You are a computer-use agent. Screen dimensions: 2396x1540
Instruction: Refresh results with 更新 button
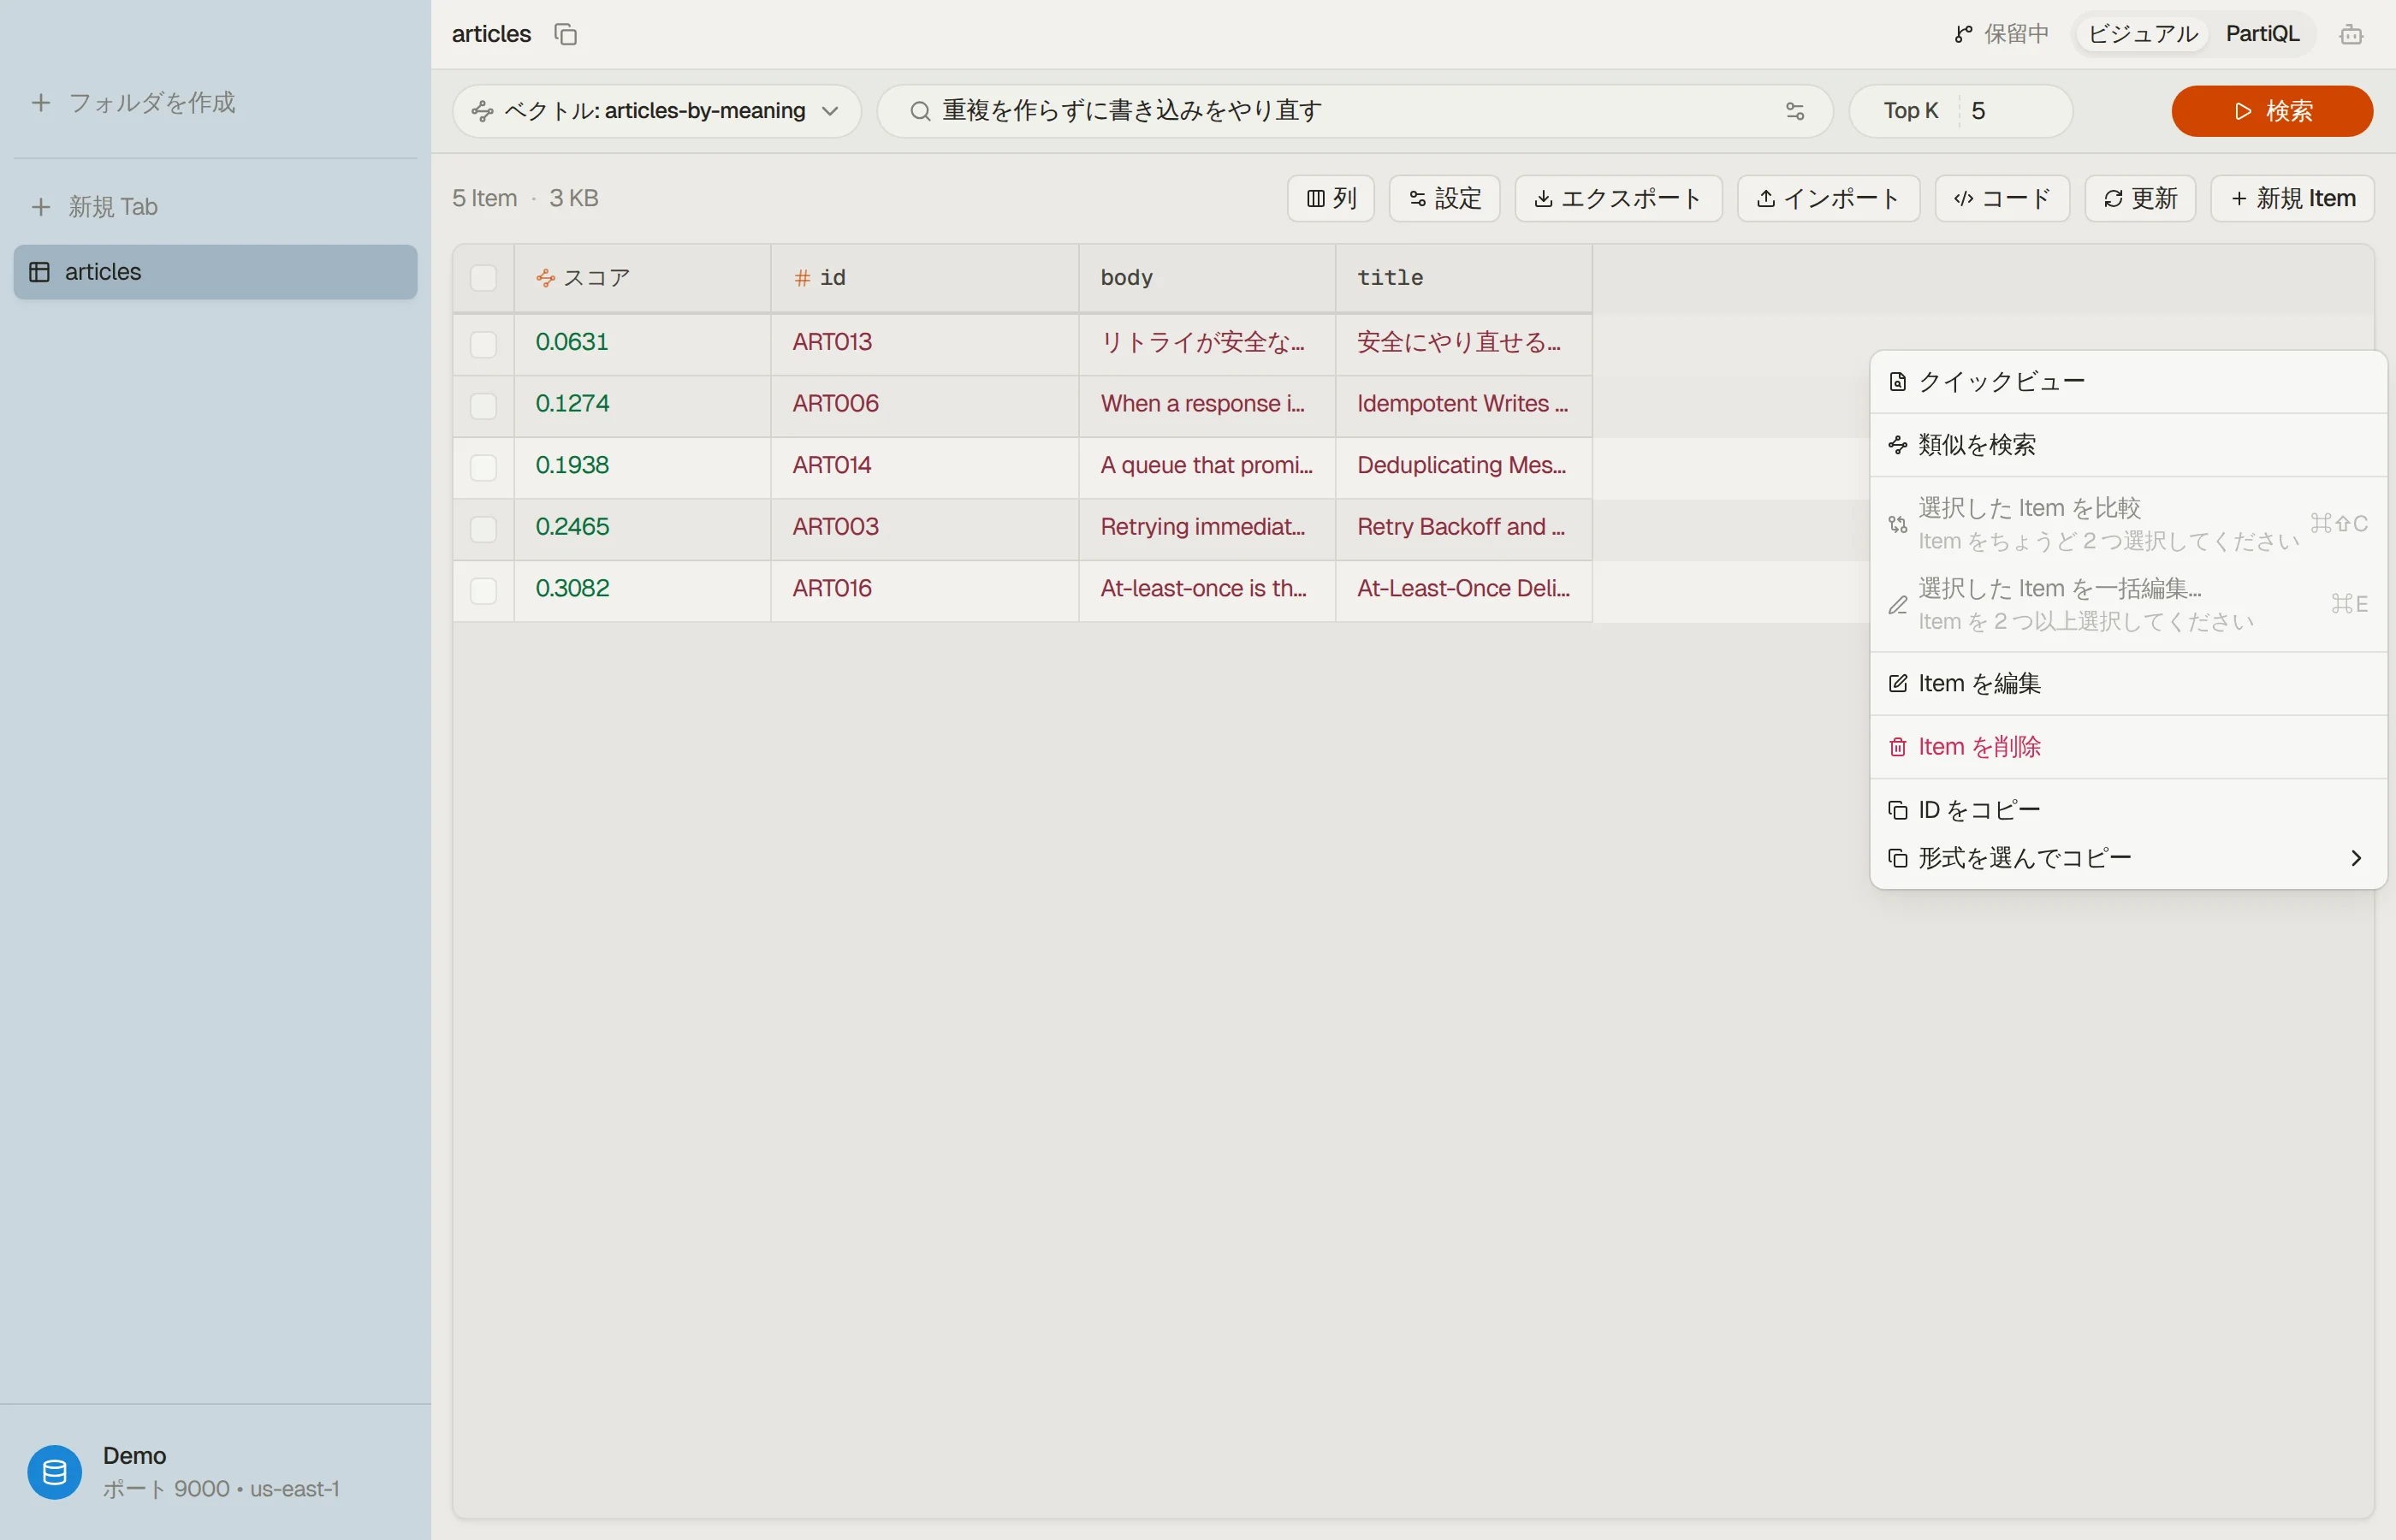click(x=2140, y=199)
